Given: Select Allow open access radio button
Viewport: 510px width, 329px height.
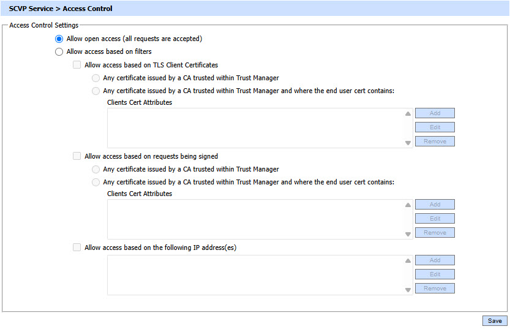Looking at the screenshot, I should (x=59, y=39).
